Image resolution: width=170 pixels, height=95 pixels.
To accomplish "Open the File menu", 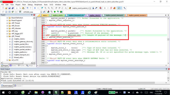I will click(x=2, y=5).
